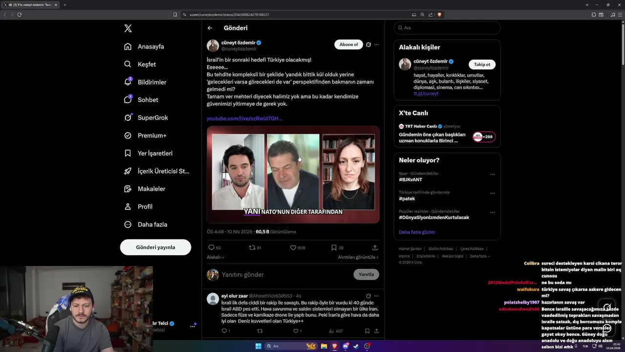Click the bookmark icon in address bar

tap(175, 15)
